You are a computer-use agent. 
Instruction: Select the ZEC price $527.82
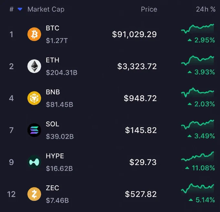[141, 194]
